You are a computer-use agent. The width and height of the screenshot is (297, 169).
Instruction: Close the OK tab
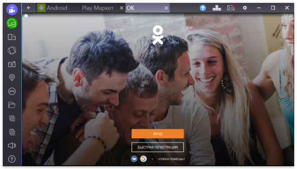pyautogui.click(x=166, y=8)
